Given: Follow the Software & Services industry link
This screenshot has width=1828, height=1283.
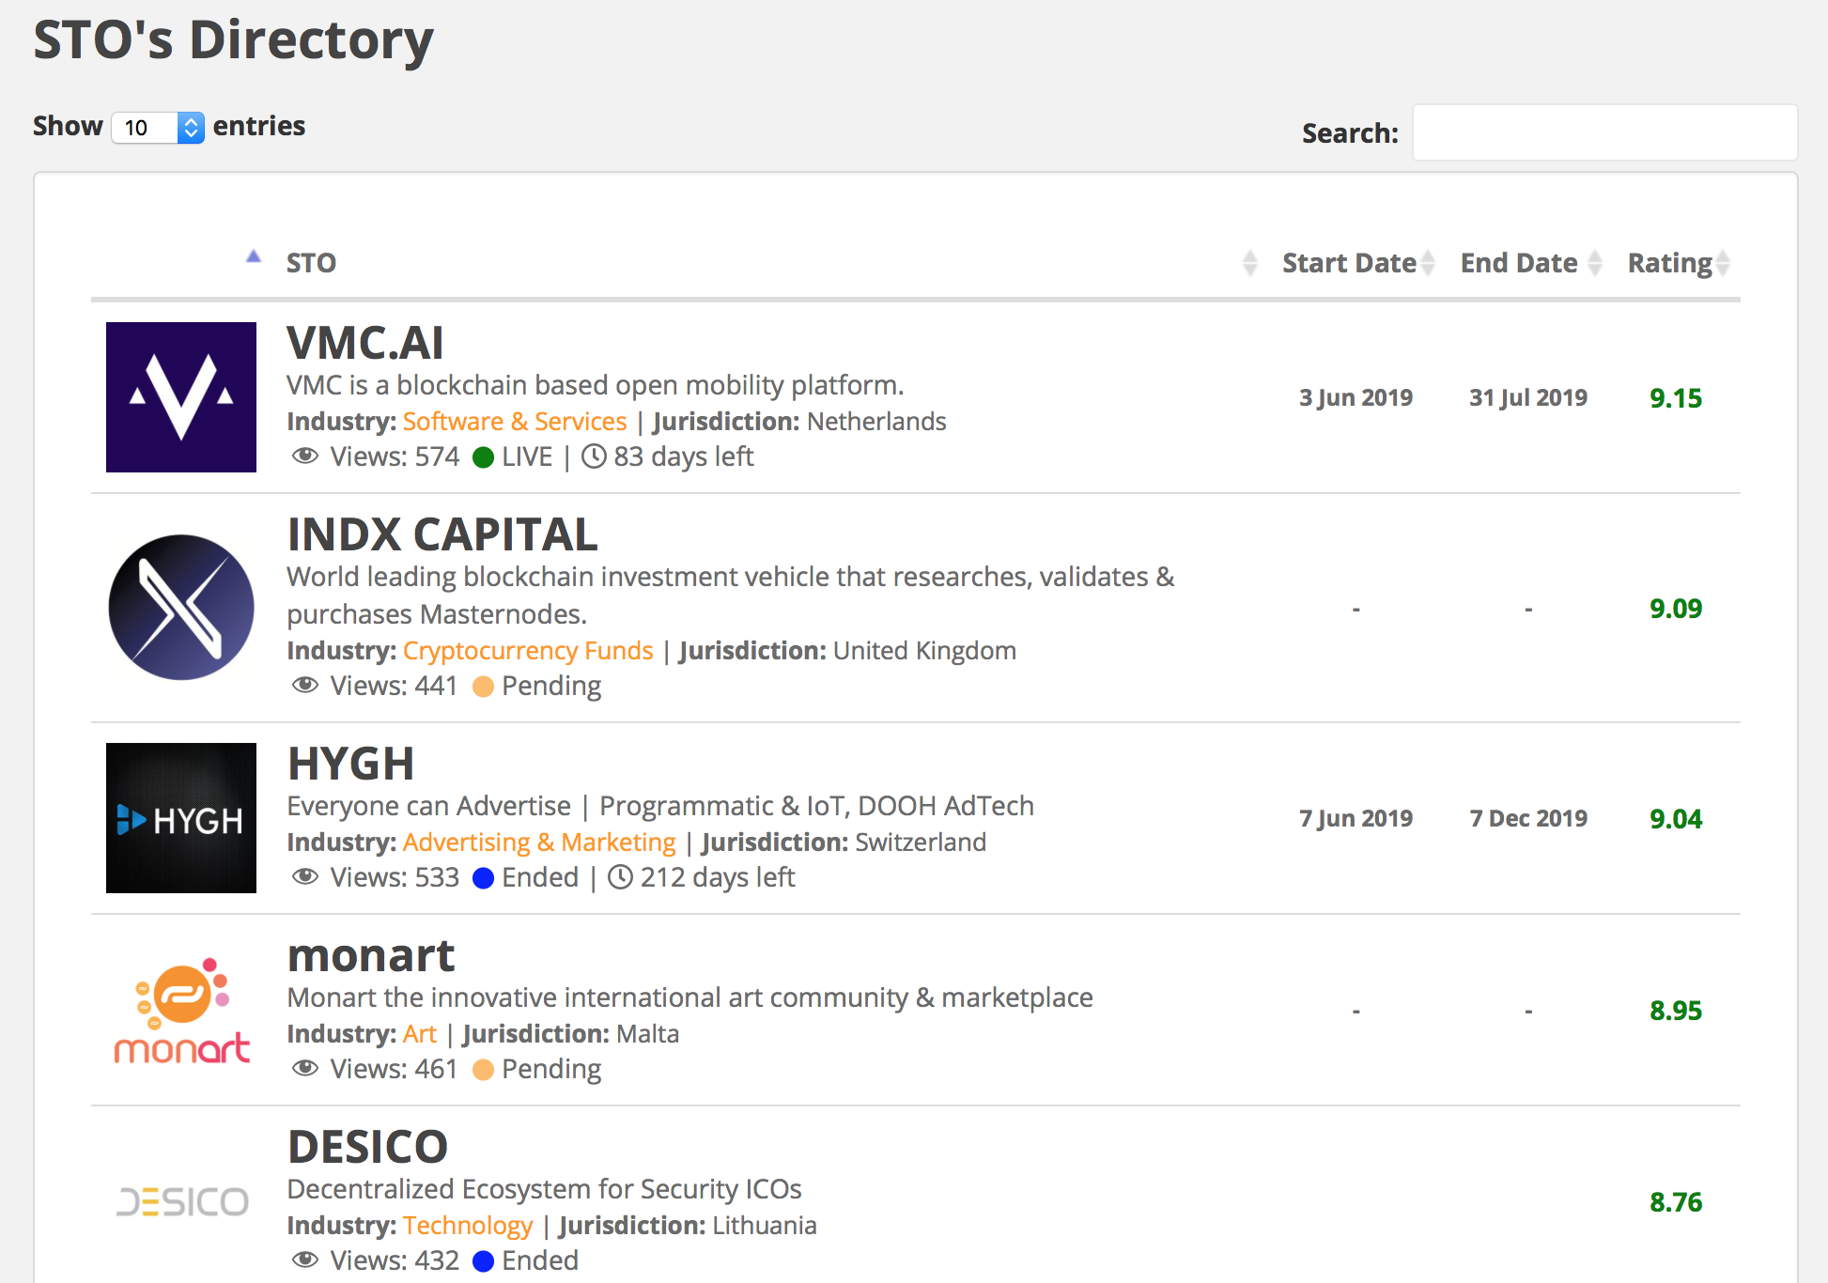Looking at the screenshot, I should pos(515,422).
